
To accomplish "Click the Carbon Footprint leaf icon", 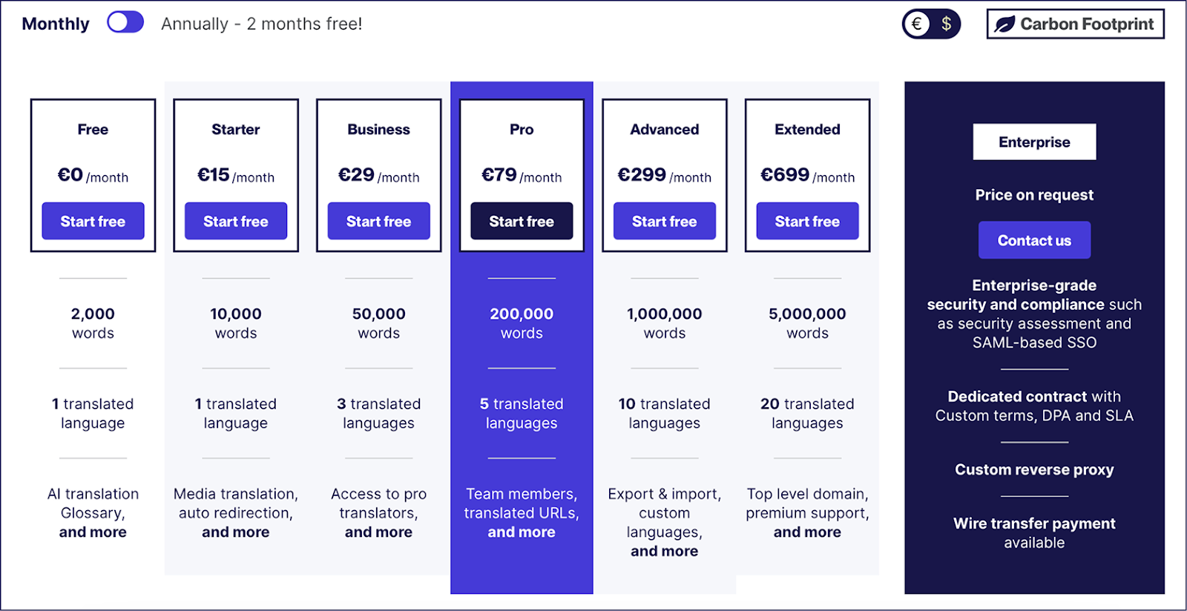I will click(x=1003, y=23).
